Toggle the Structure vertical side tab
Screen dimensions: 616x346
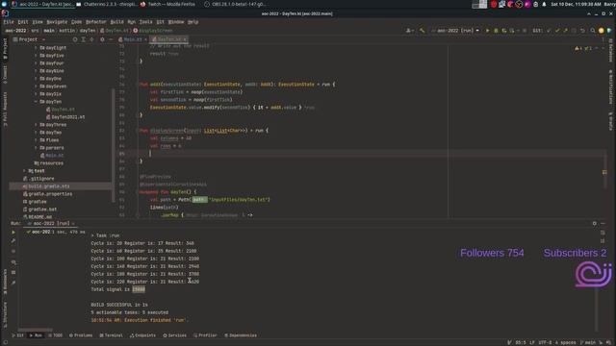(x=5, y=314)
